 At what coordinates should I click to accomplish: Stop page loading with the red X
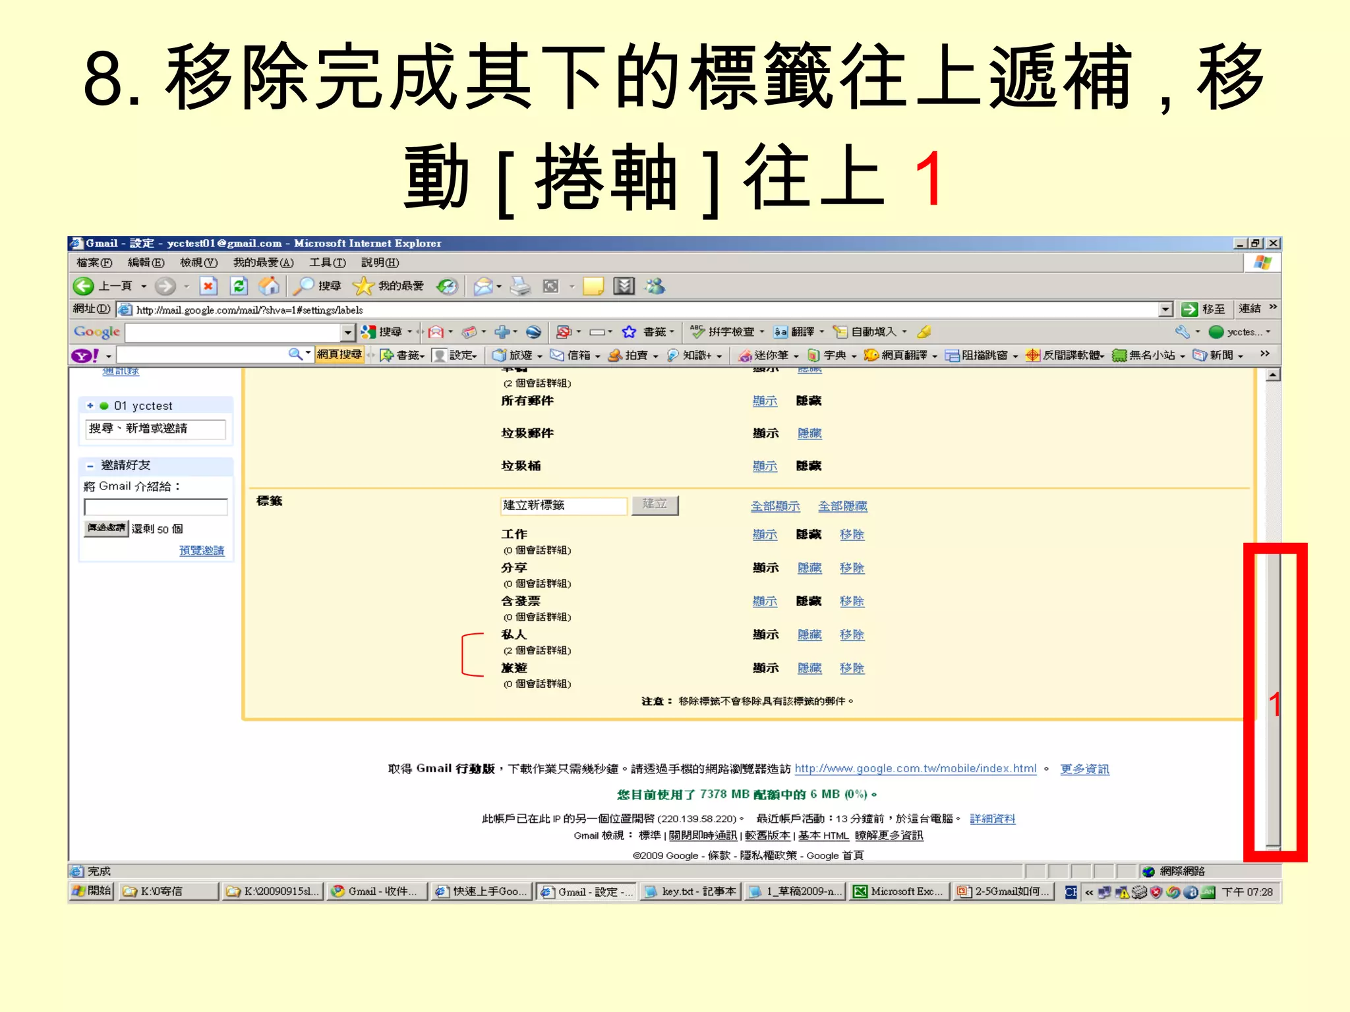tap(208, 286)
